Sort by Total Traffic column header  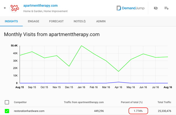tap(164, 102)
